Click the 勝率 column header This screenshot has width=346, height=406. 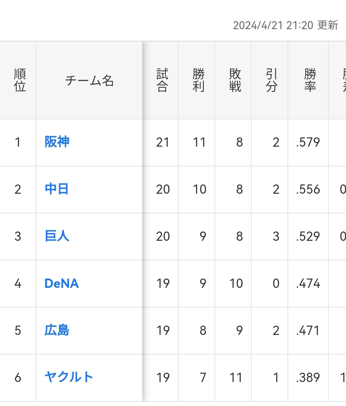coord(310,80)
